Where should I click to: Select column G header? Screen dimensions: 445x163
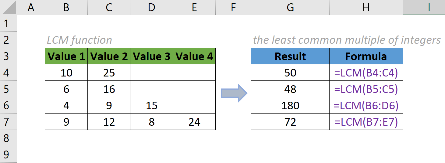coord(290,8)
